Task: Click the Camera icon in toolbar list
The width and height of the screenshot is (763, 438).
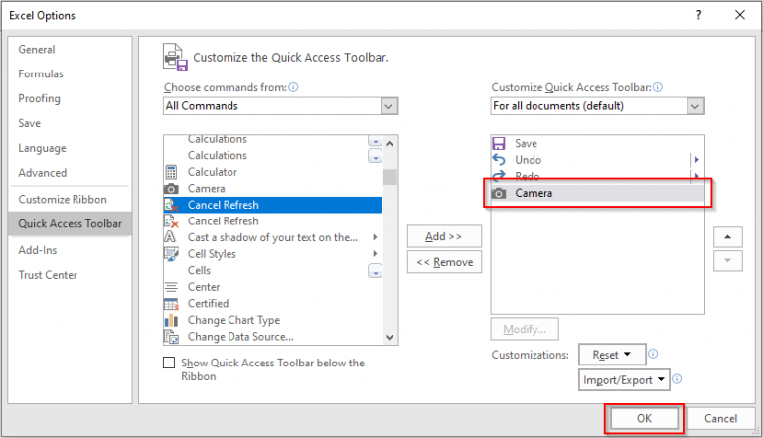Action: [499, 194]
